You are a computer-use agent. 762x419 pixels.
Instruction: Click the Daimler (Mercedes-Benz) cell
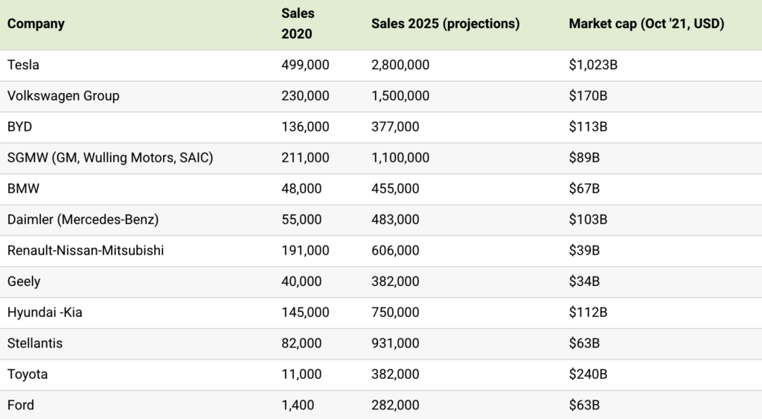[83, 220]
